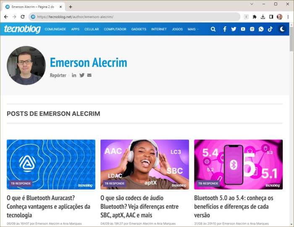The image size is (294, 227).
Task: Open INTERNET menu item
Action: click(x=159, y=29)
